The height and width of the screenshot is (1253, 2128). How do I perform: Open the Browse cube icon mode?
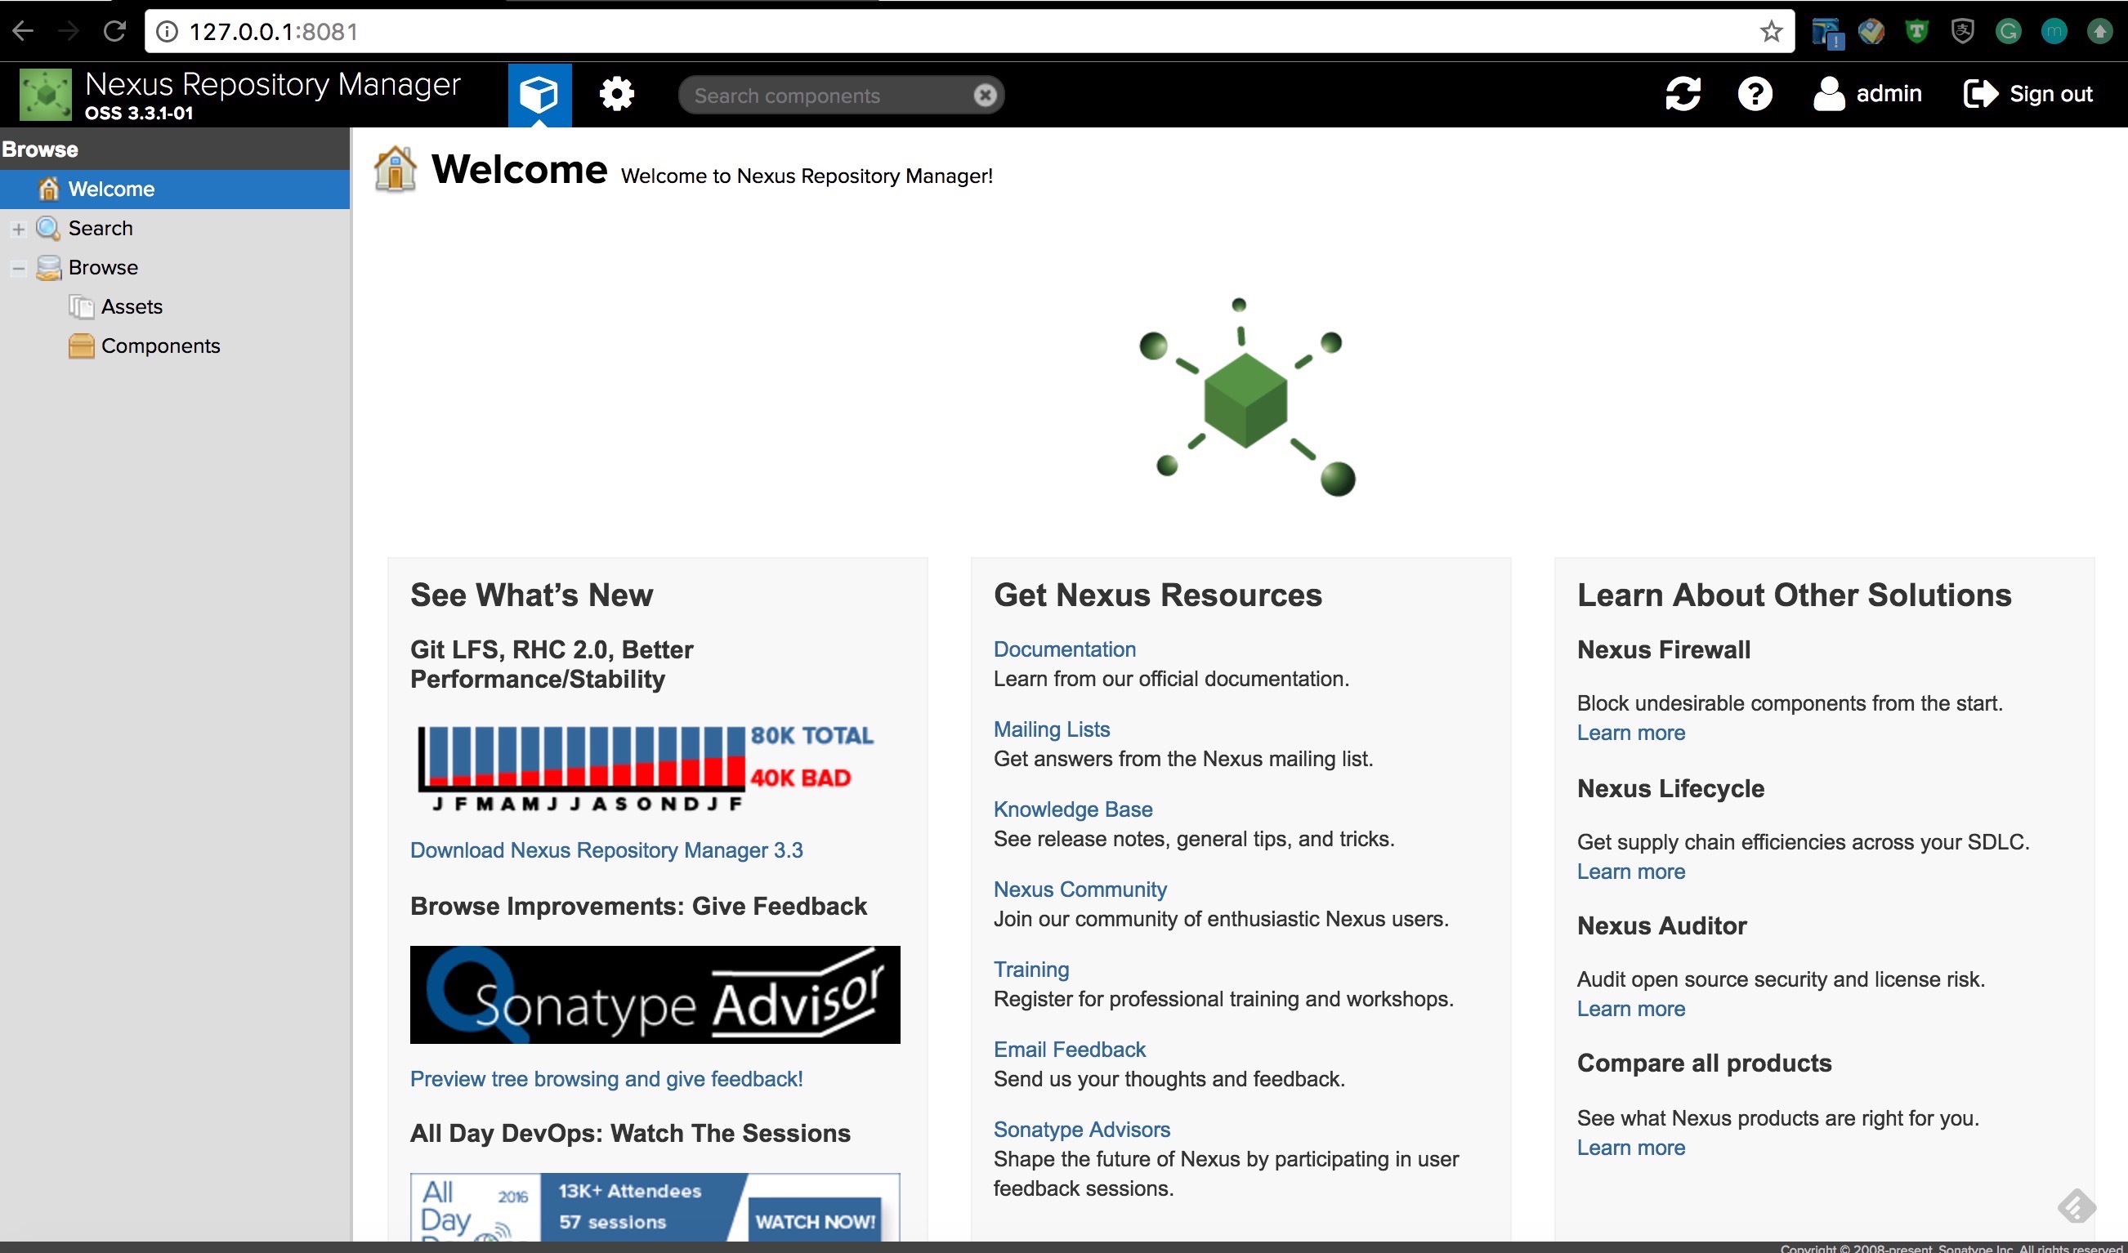[x=539, y=94]
